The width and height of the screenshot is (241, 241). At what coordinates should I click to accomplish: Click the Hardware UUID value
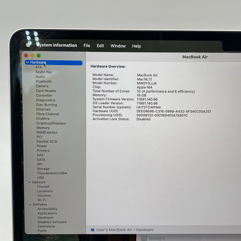(174, 111)
